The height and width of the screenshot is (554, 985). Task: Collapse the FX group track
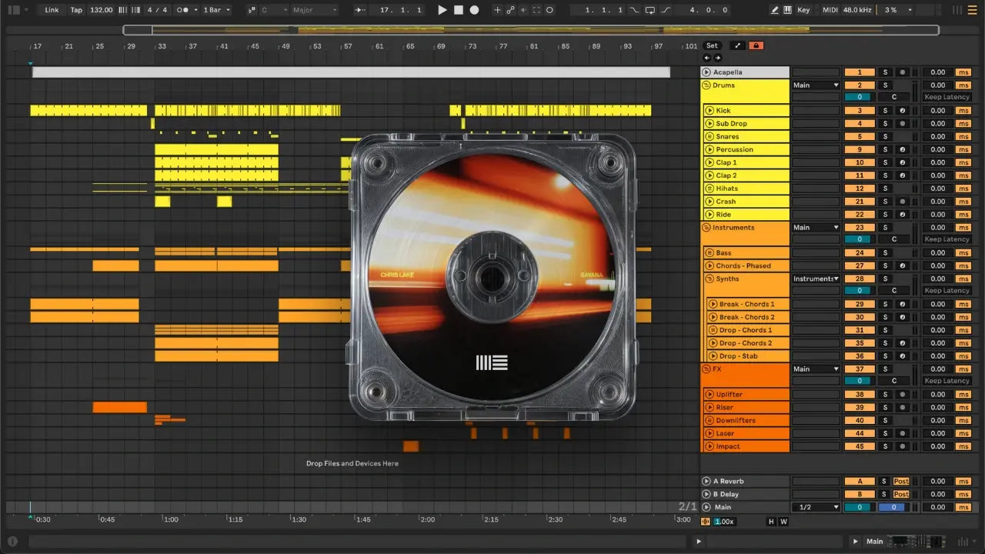tap(706, 369)
